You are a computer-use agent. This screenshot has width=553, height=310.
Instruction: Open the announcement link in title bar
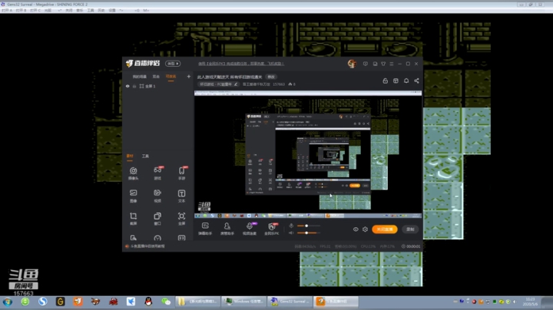pyautogui.click(x=241, y=64)
